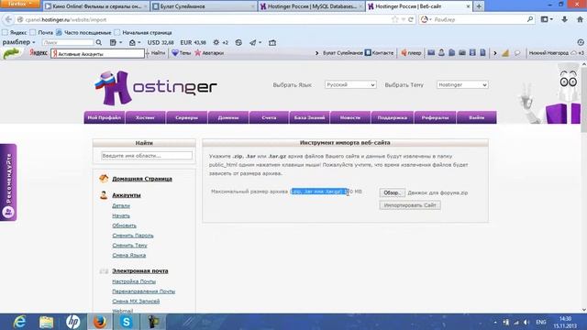Open the Детали sidebar link
This screenshot has width=587, height=330.
click(x=121, y=205)
